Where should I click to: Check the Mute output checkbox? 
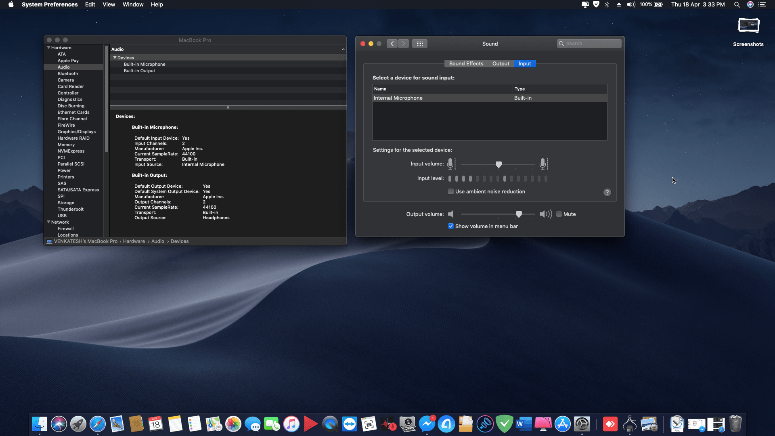(559, 214)
